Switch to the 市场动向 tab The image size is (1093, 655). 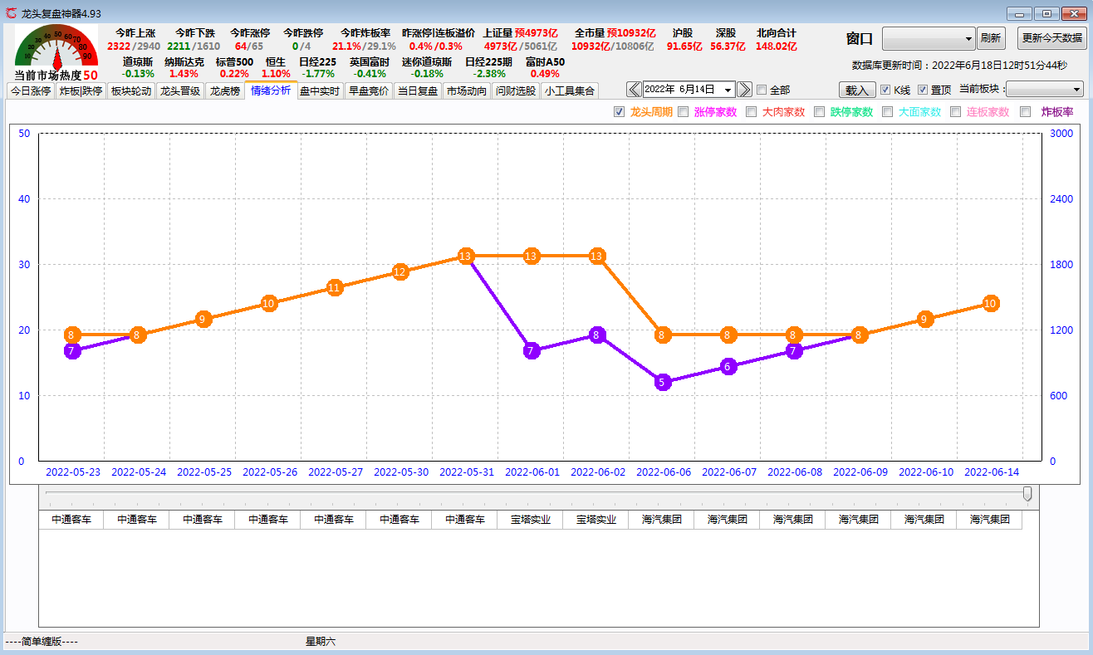click(x=467, y=91)
